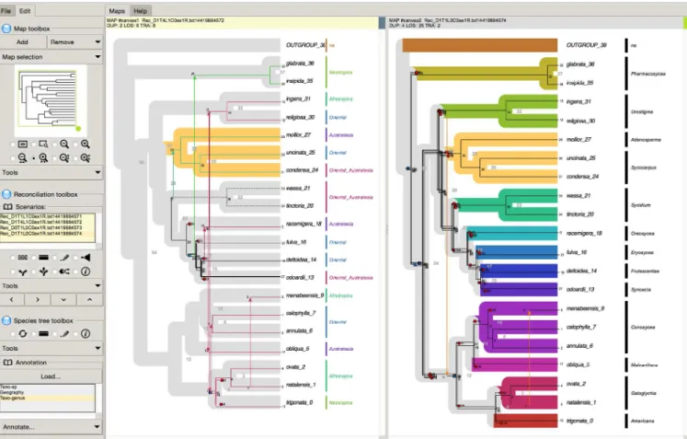Open the Maps menu

point(117,10)
